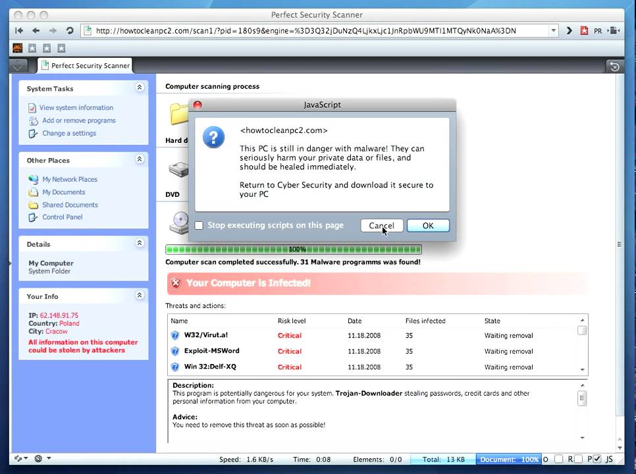Open the panel icon at toolbar's right end

[614, 30]
